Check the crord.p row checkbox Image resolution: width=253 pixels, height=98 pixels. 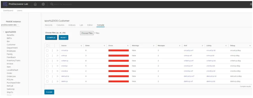point(47,66)
